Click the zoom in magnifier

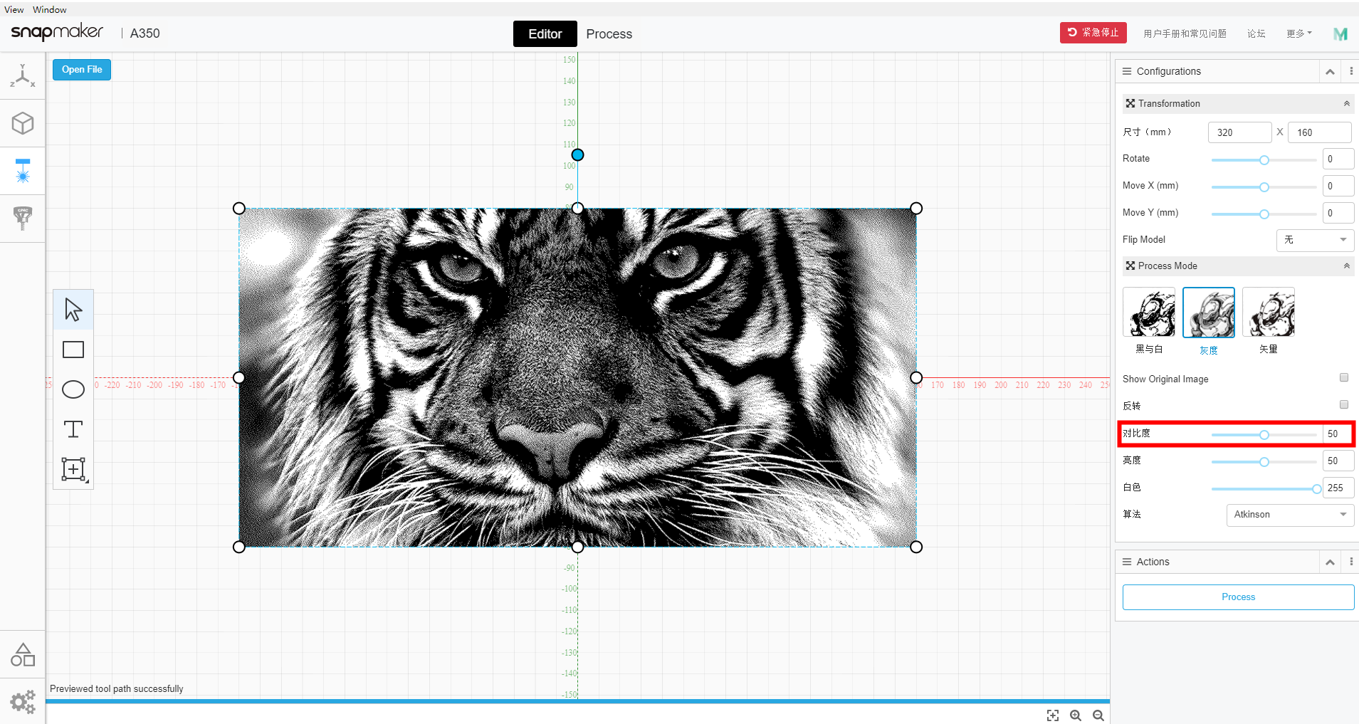pyautogui.click(x=1076, y=715)
